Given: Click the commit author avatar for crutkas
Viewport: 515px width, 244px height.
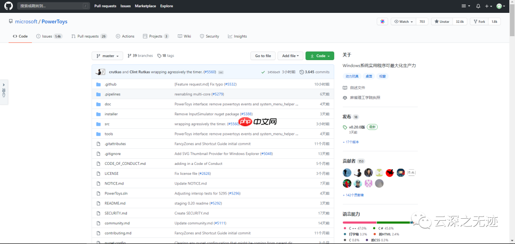Looking at the screenshot, I should [101, 72].
